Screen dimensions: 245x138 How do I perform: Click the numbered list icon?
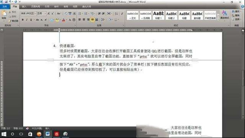(86, 14)
